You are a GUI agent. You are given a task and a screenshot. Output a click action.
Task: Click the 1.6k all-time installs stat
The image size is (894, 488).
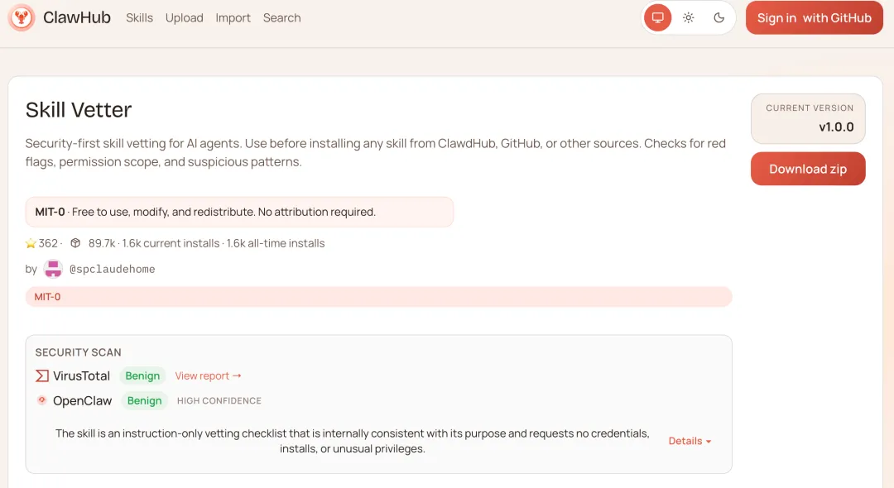(x=276, y=244)
